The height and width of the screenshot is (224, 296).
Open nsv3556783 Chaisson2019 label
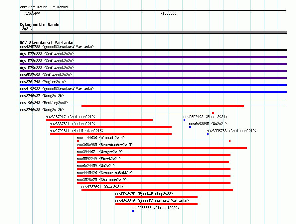coord(231,131)
